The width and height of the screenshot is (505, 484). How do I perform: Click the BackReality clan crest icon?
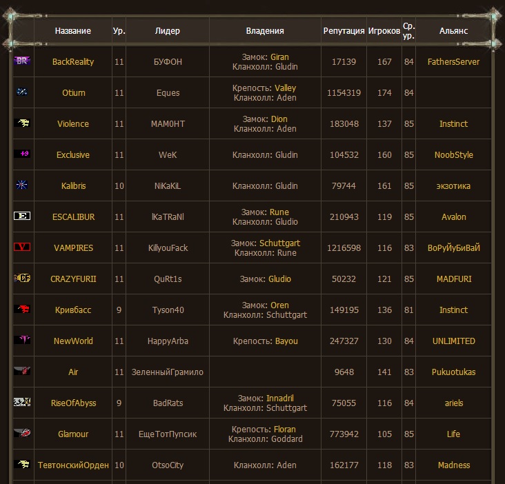point(22,61)
